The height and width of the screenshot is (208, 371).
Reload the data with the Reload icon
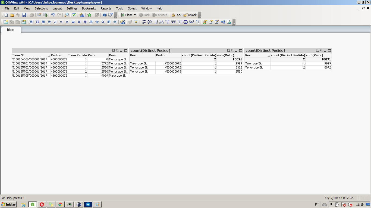(x=45, y=15)
